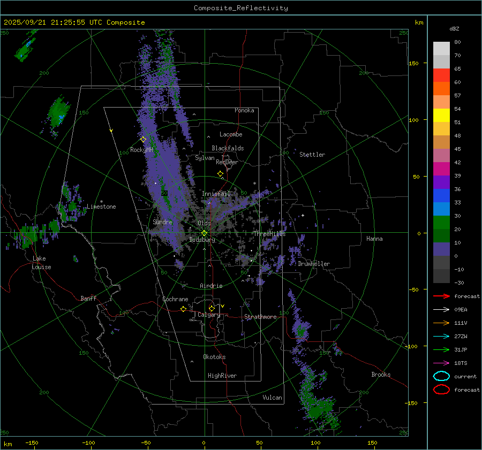Click the radar center marker at Didsbury

pos(204,233)
